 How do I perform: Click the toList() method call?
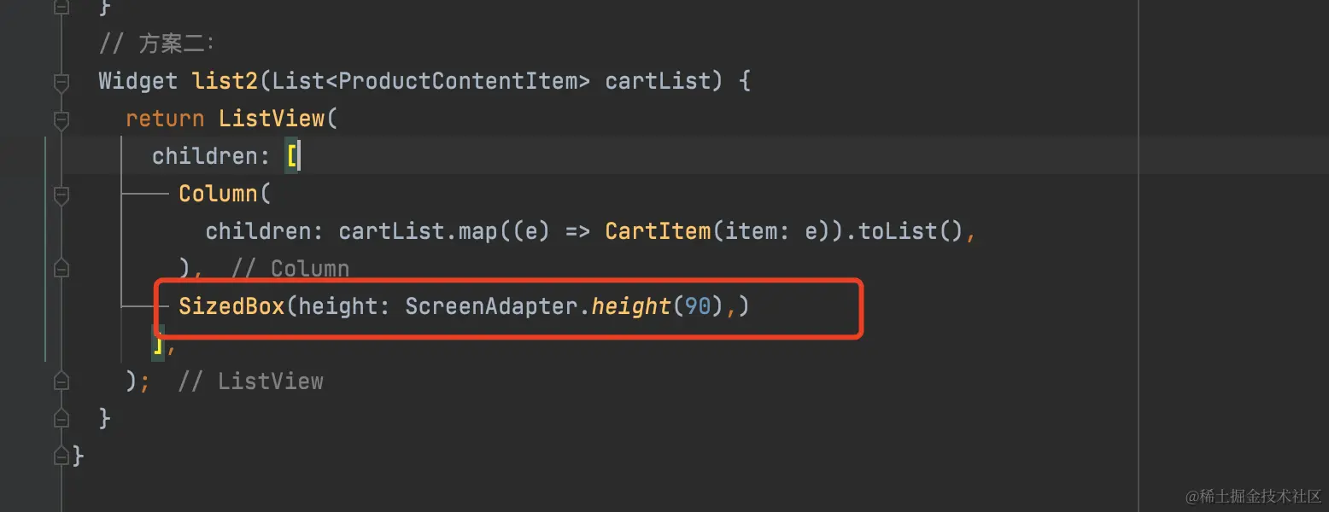(x=910, y=231)
